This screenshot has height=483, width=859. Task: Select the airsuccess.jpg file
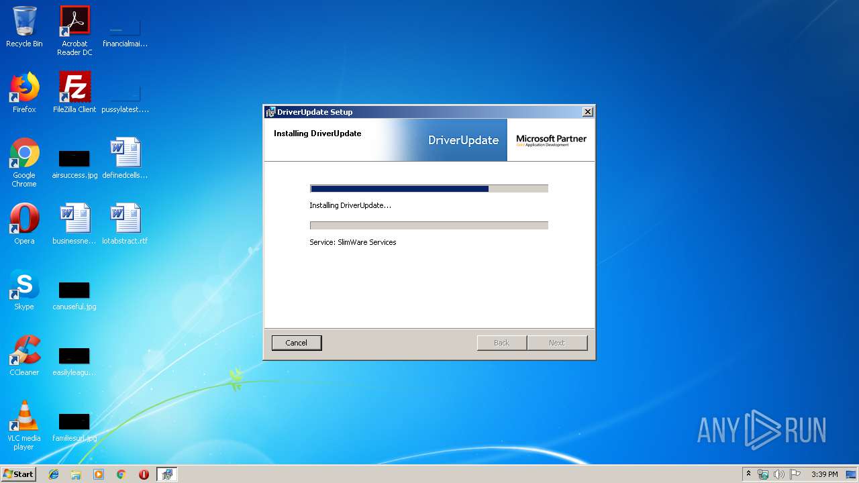(74, 164)
